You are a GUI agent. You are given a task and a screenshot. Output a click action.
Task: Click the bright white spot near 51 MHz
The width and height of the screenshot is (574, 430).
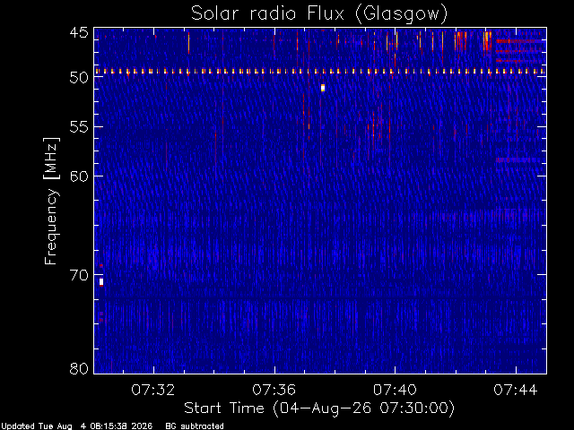point(323,88)
